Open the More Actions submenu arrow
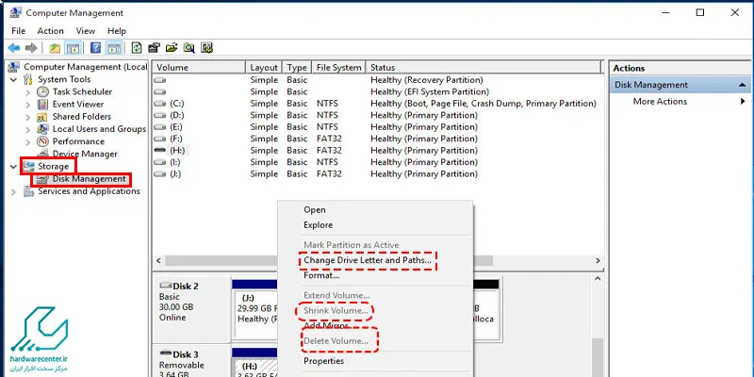 (743, 102)
